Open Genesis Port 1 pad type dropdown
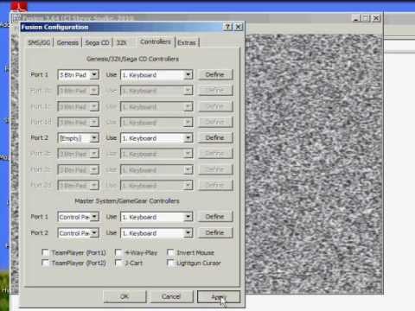The image size is (415, 311). point(79,75)
